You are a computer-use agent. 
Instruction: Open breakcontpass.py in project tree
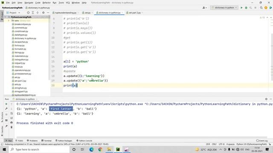pyautogui.click(x=23, y=24)
